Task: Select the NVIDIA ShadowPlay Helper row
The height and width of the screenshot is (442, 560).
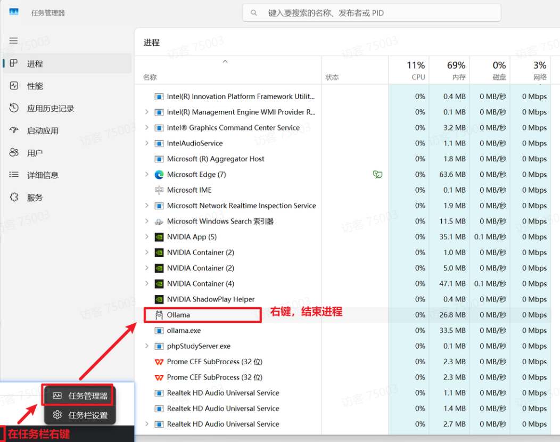Action: (x=343, y=299)
